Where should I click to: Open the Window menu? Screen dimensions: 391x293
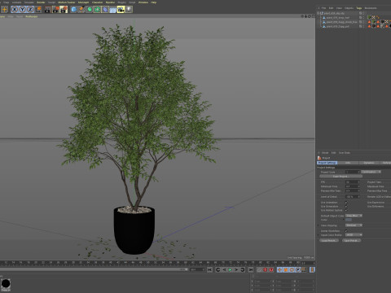tap(143, 2)
